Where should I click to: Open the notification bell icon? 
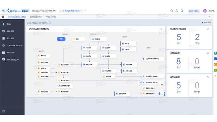182,11
